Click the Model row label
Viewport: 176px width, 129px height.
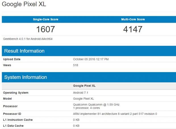(7, 98)
